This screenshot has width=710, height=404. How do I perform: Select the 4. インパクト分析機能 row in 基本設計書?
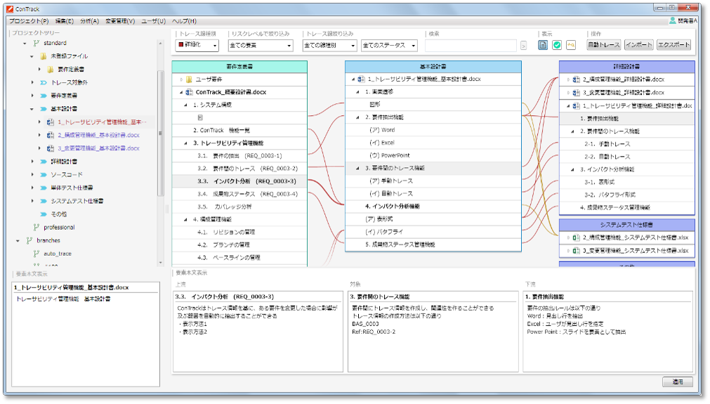[x=433, y=206]
